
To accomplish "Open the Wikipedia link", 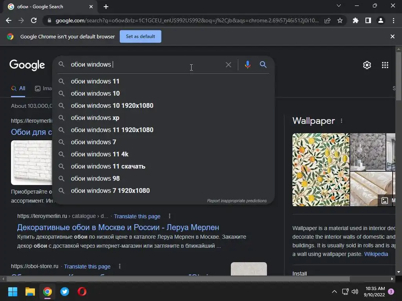I will [376, 254].
